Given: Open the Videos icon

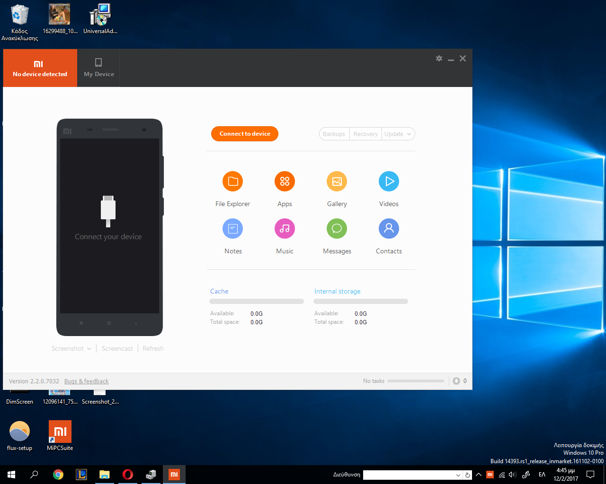Looking at the screenshot, I should pyautogui.click(x=389, y=181).
